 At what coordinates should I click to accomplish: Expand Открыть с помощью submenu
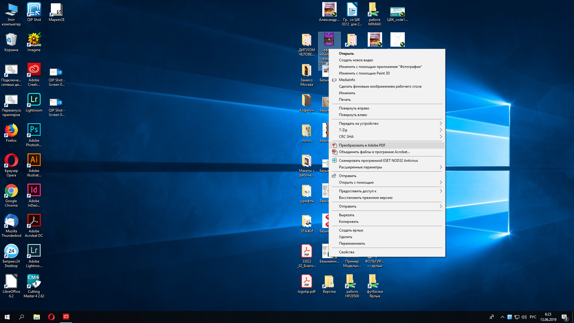click(387, 182)
